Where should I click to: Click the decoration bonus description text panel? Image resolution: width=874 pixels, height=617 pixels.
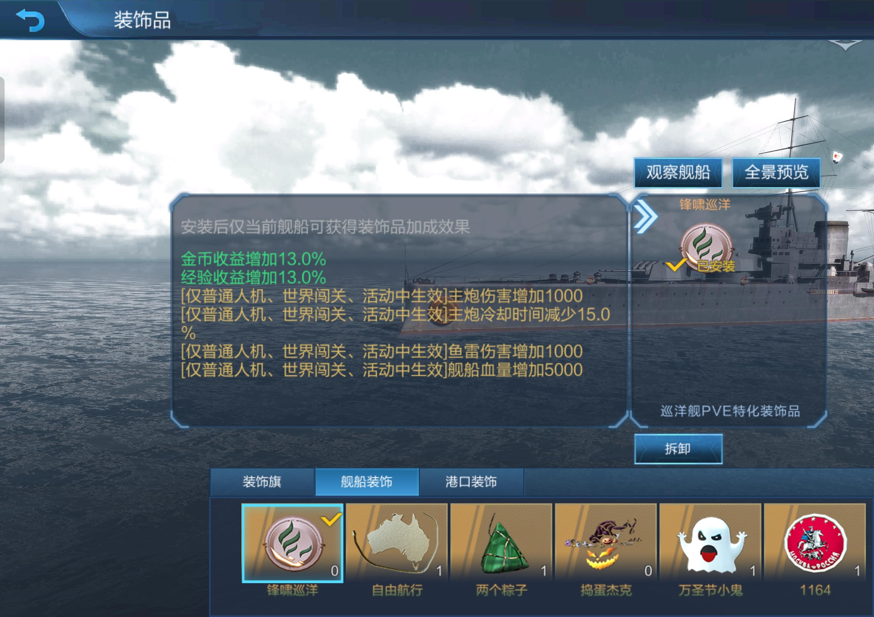coord(399,311)
